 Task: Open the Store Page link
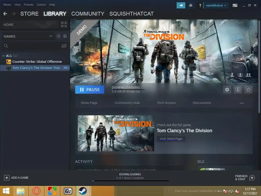(x=89, y=103)
